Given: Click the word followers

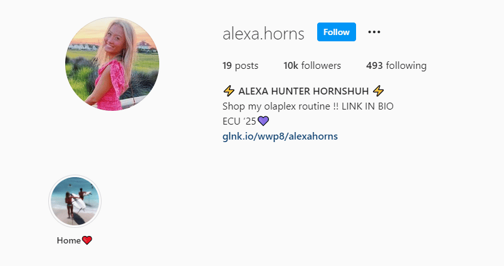Looking at the screenshot, I should pos(321,66).
